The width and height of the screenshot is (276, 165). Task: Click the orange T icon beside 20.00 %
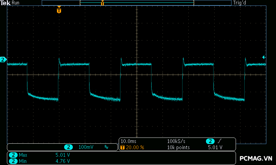[x=123, y=147]
